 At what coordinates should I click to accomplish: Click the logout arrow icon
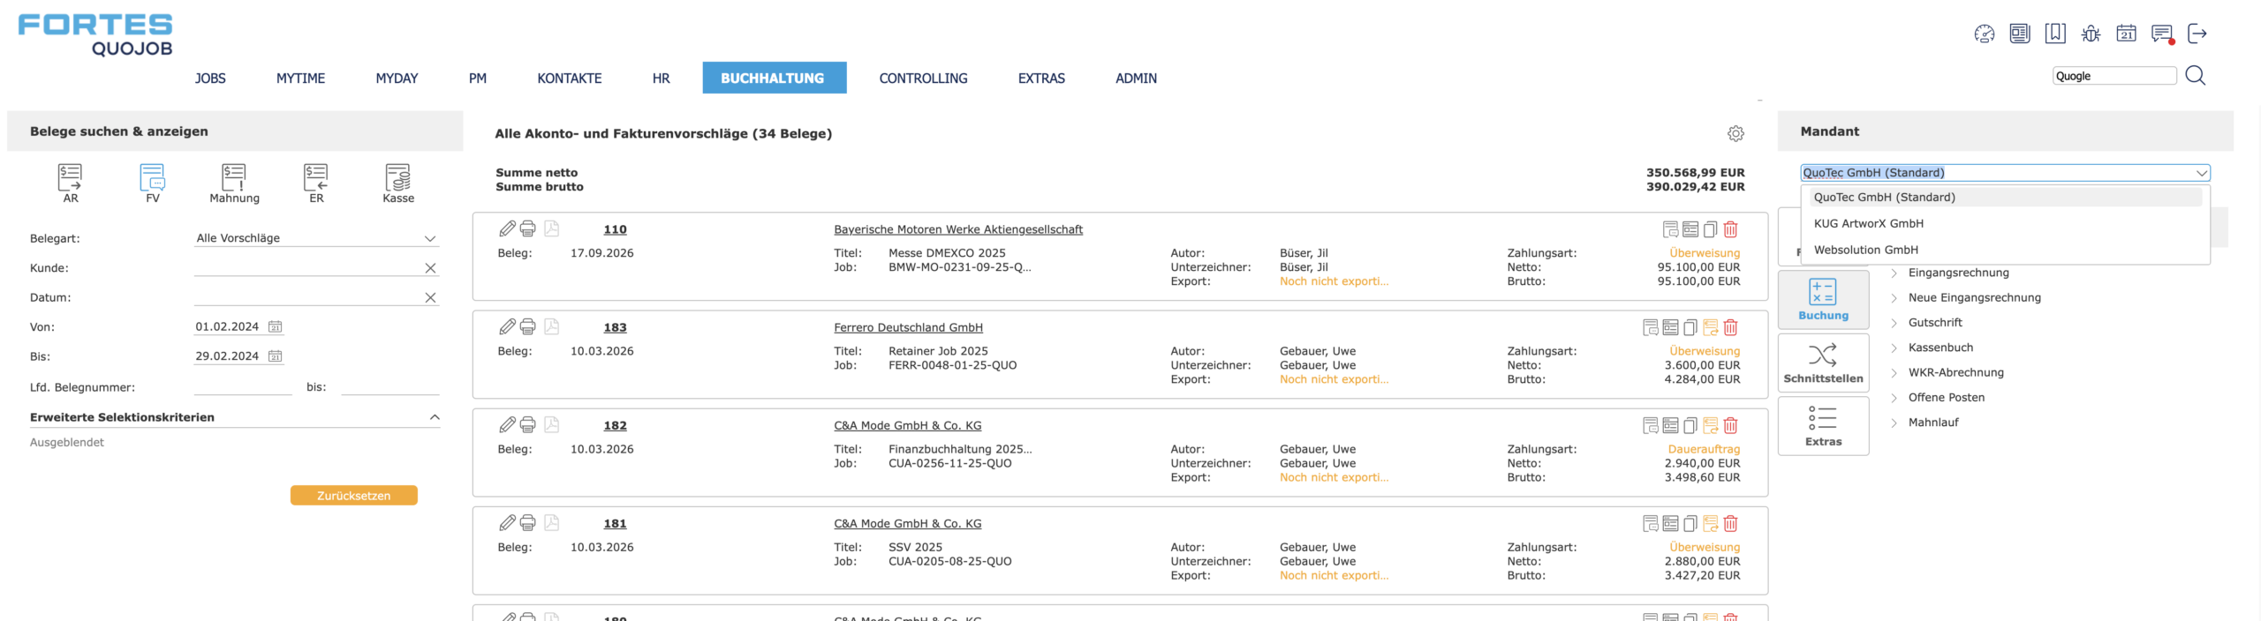tap(2197, 34)
